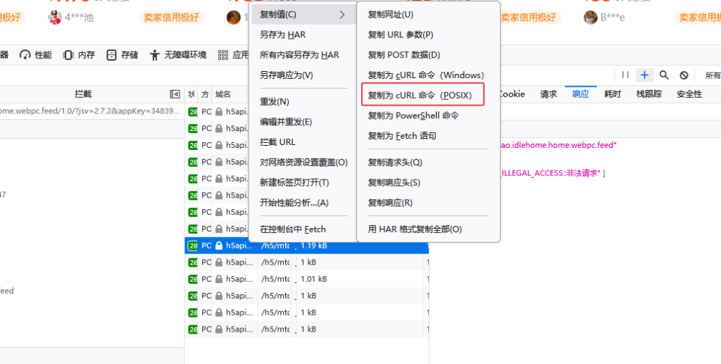Click the request blocking (circle-slash) icon
Viewport: 721px width, 364px height.
click(x=684, y=75)
